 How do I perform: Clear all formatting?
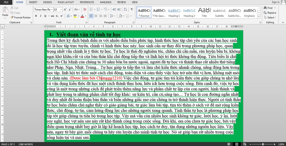[x=85, y=9]
